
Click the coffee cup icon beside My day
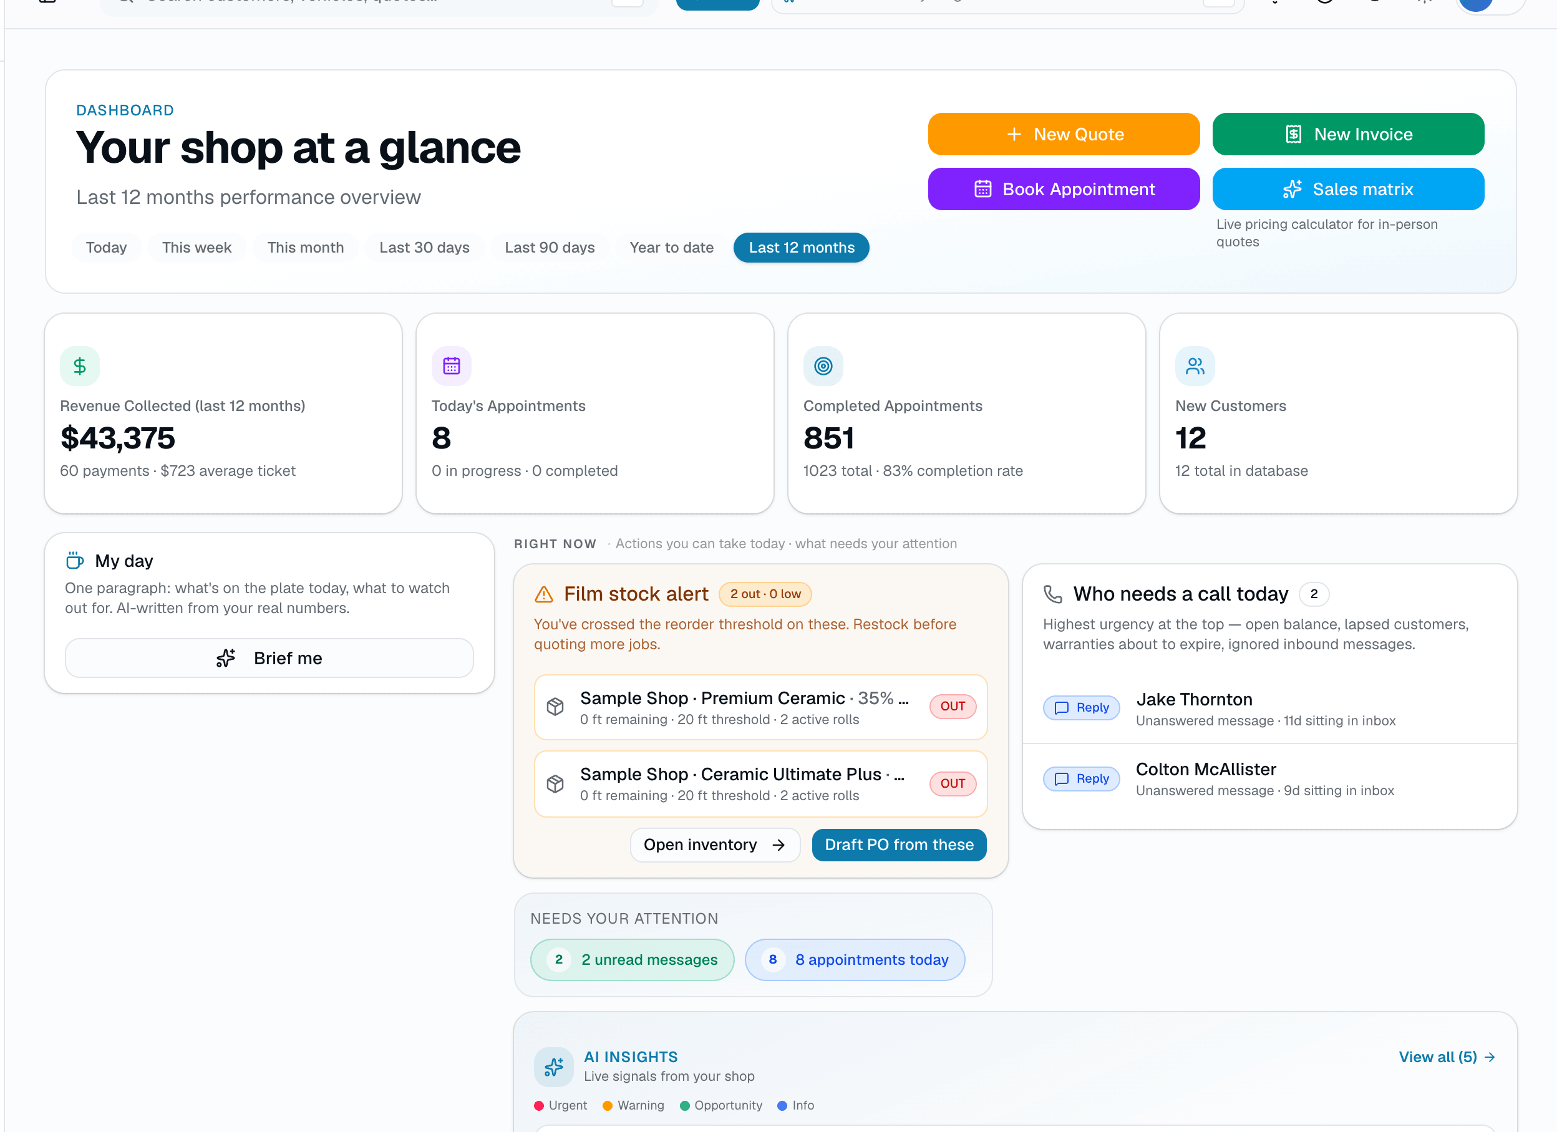coord(75,561)
